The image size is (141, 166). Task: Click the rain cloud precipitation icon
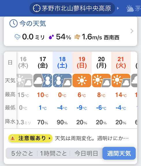pyautogui.click(x=17, y=37)
